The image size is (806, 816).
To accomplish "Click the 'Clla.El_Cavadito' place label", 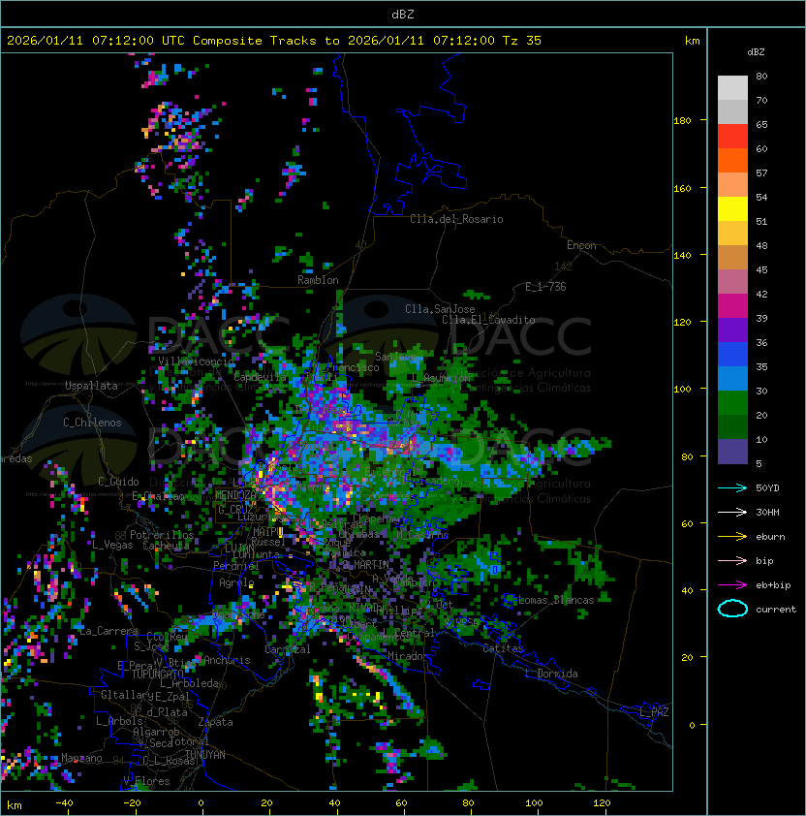I will [x=488, y=320].
